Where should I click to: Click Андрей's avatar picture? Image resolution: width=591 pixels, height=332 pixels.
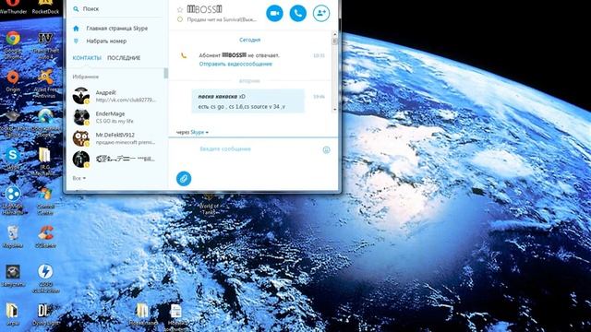click(x=81, y=96)
